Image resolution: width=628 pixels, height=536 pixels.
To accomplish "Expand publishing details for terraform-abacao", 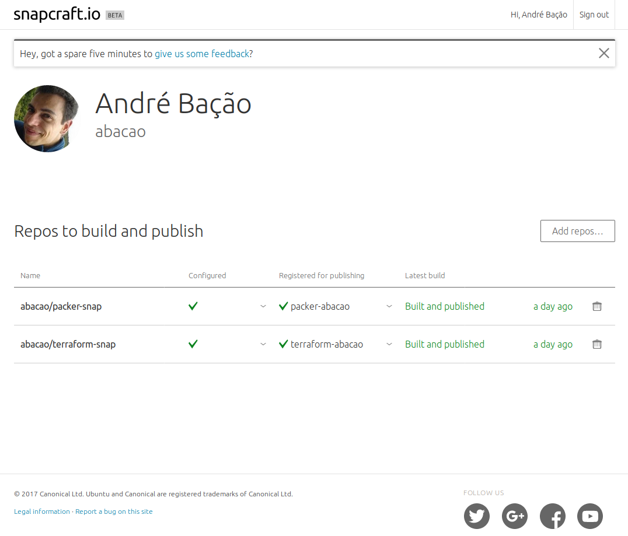I will tap(389, 344).
